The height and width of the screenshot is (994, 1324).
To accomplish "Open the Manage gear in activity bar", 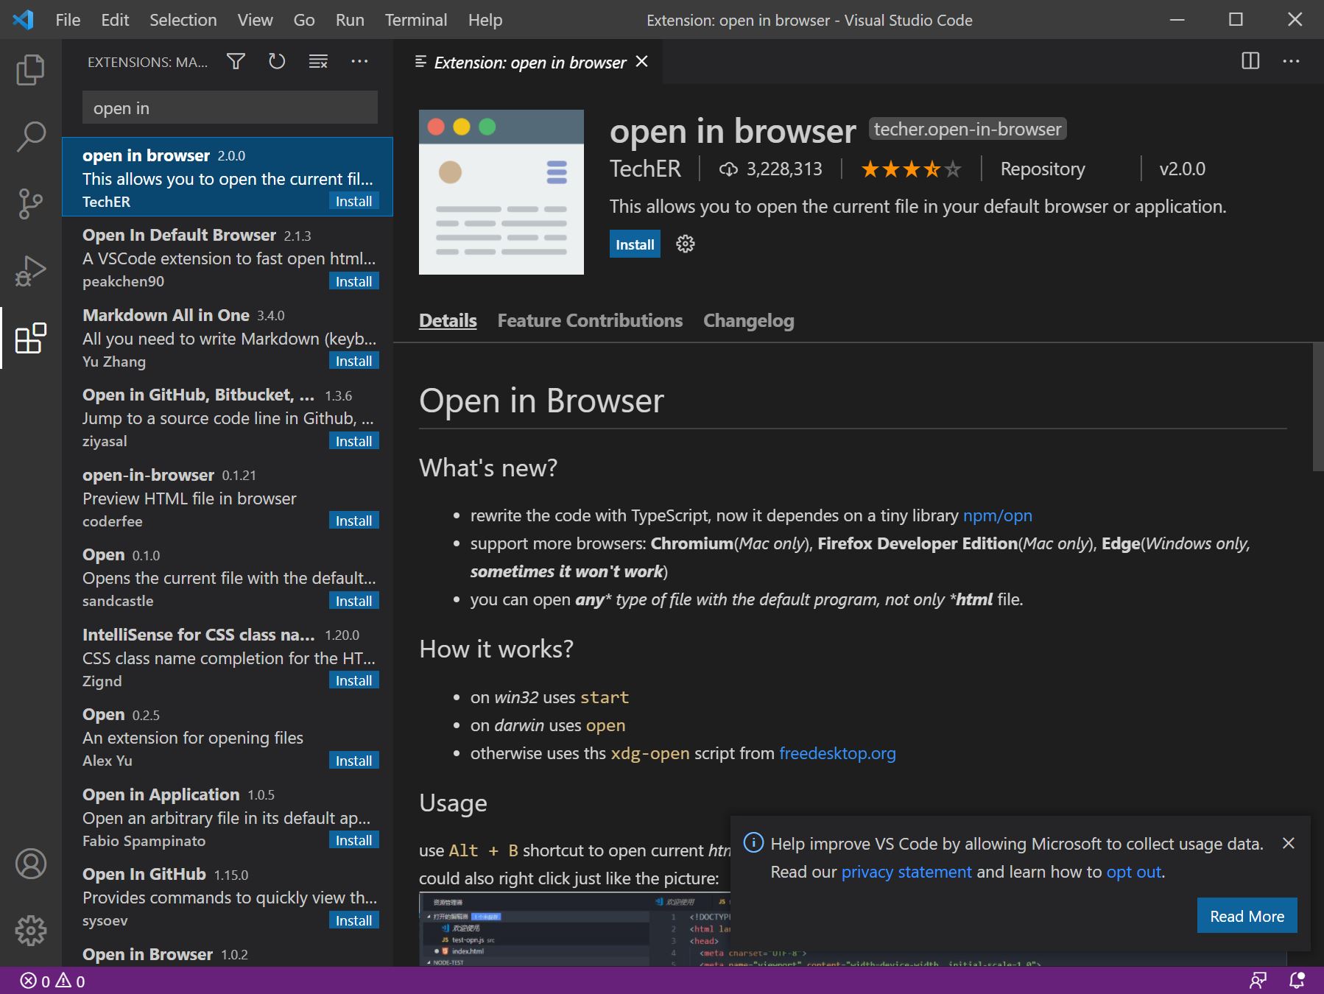I will tap(30, 931).
